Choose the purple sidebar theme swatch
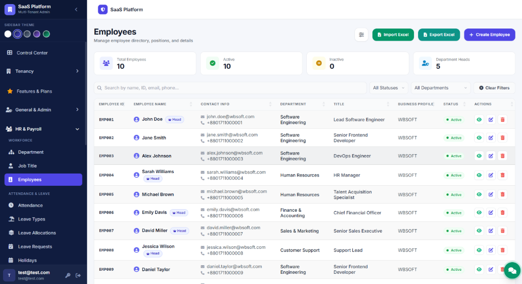This screenshot has height=284, width=522. point(37,34)
